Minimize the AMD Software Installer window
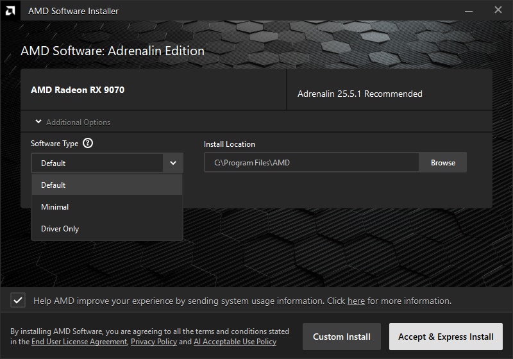The image size is (513, 359). (x=469, y=11)
